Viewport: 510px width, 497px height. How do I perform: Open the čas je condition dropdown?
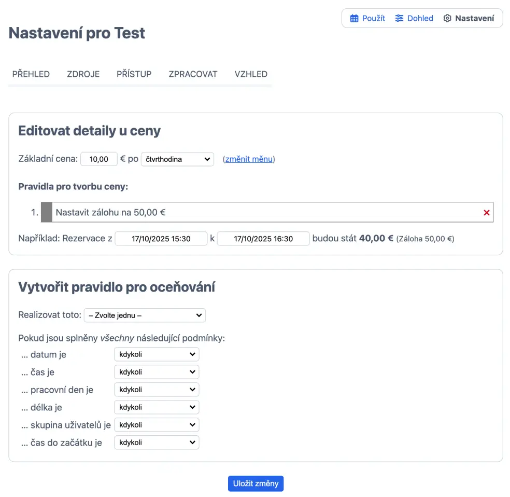(x=157, y=372)
